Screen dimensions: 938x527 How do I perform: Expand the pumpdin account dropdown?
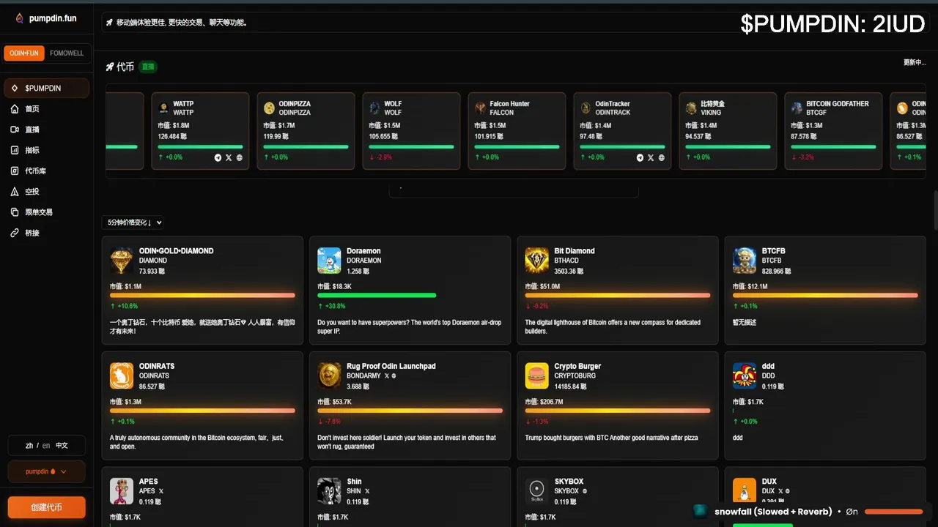click(46, 471)
